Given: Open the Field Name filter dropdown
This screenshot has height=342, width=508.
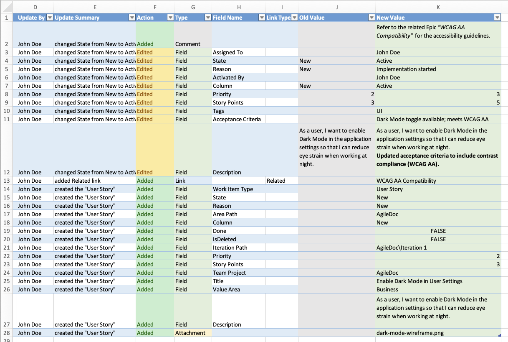Looking at the screenshot, I should (262, 18).
